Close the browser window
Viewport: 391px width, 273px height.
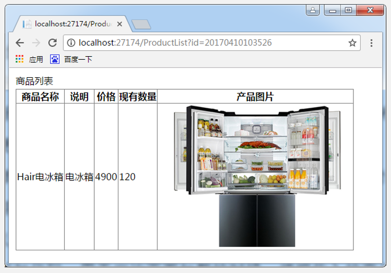(x=370, y=10)
